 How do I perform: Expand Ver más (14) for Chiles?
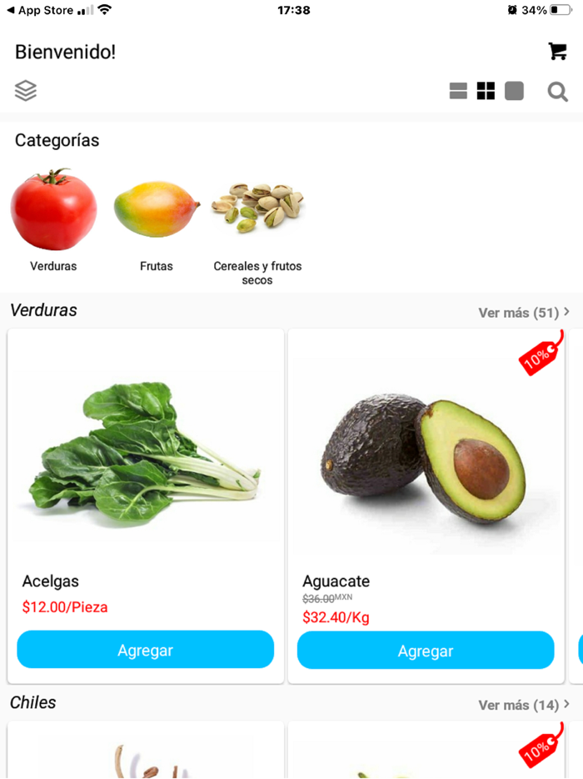pyautogui.click(x=524, y=705)
